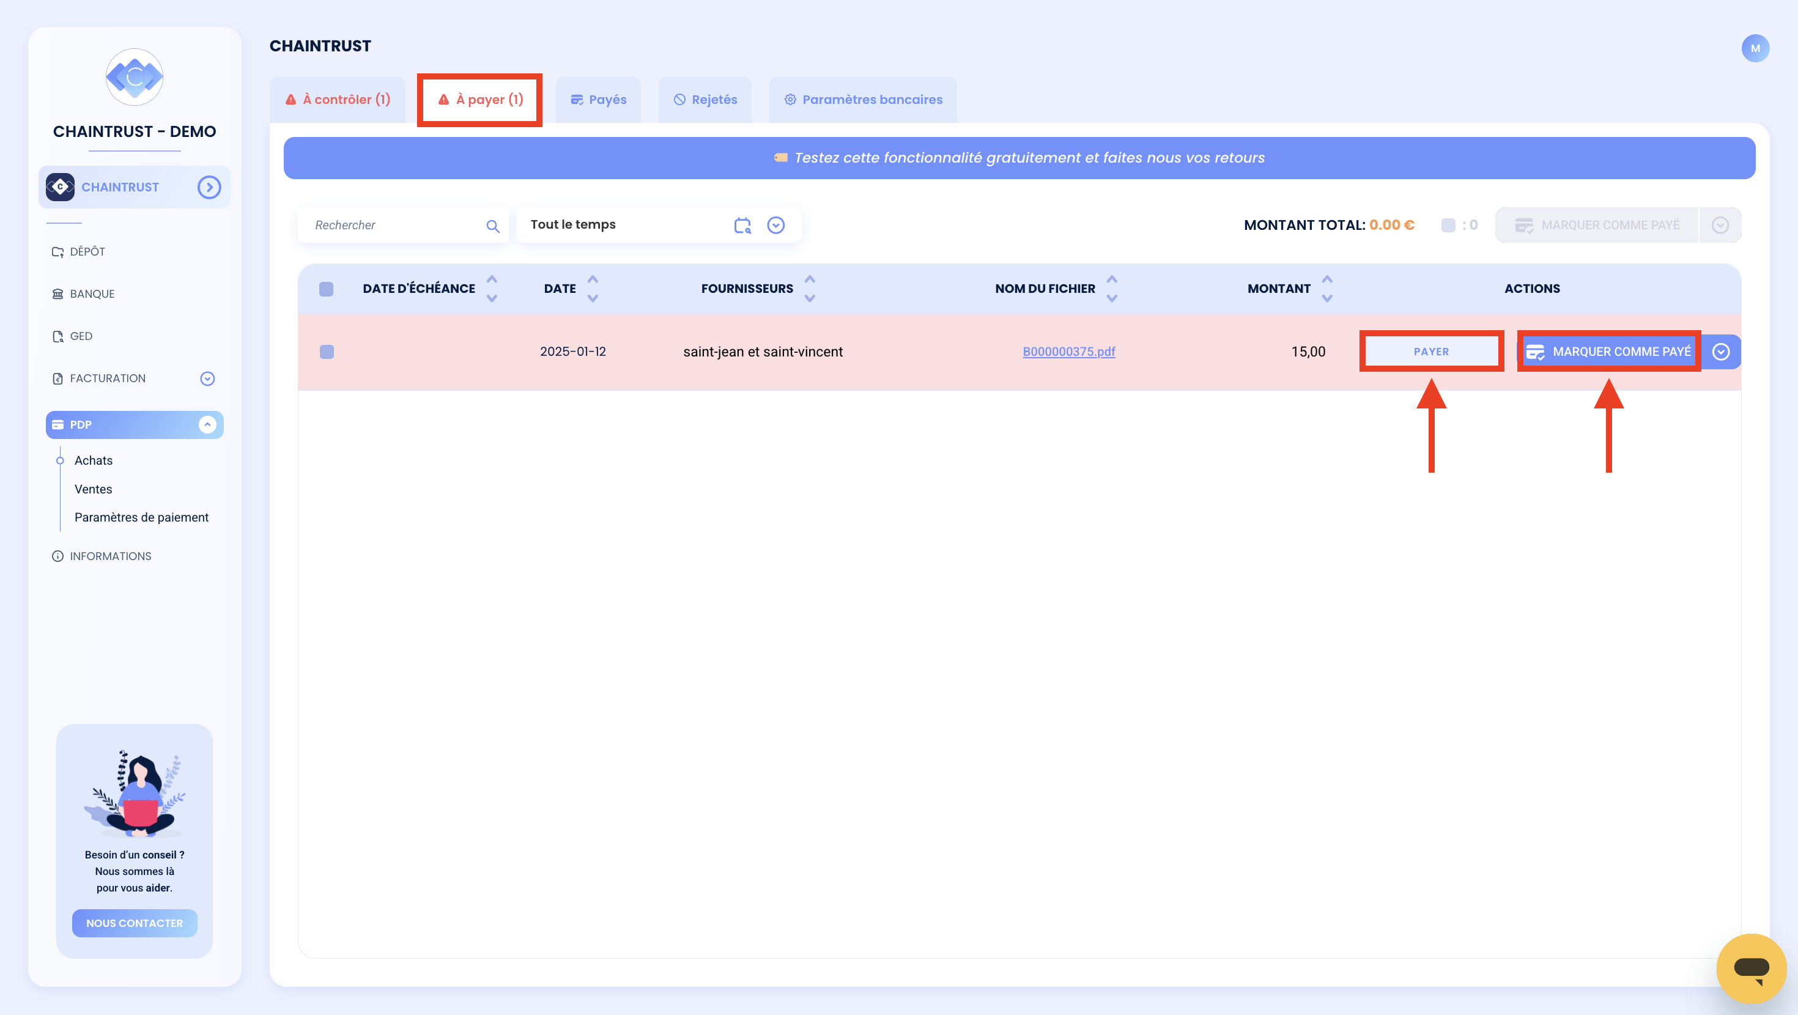1798x1015 pixels.
Task: Open the top Marquer comme payé dropdown arrow
Action: [1720, 225]
